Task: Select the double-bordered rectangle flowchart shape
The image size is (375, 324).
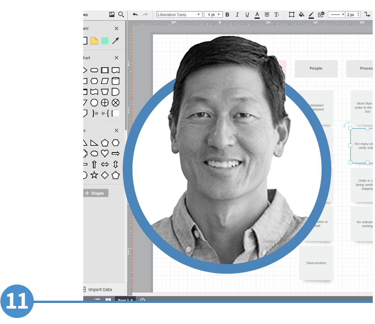Action: coord(105,70)
